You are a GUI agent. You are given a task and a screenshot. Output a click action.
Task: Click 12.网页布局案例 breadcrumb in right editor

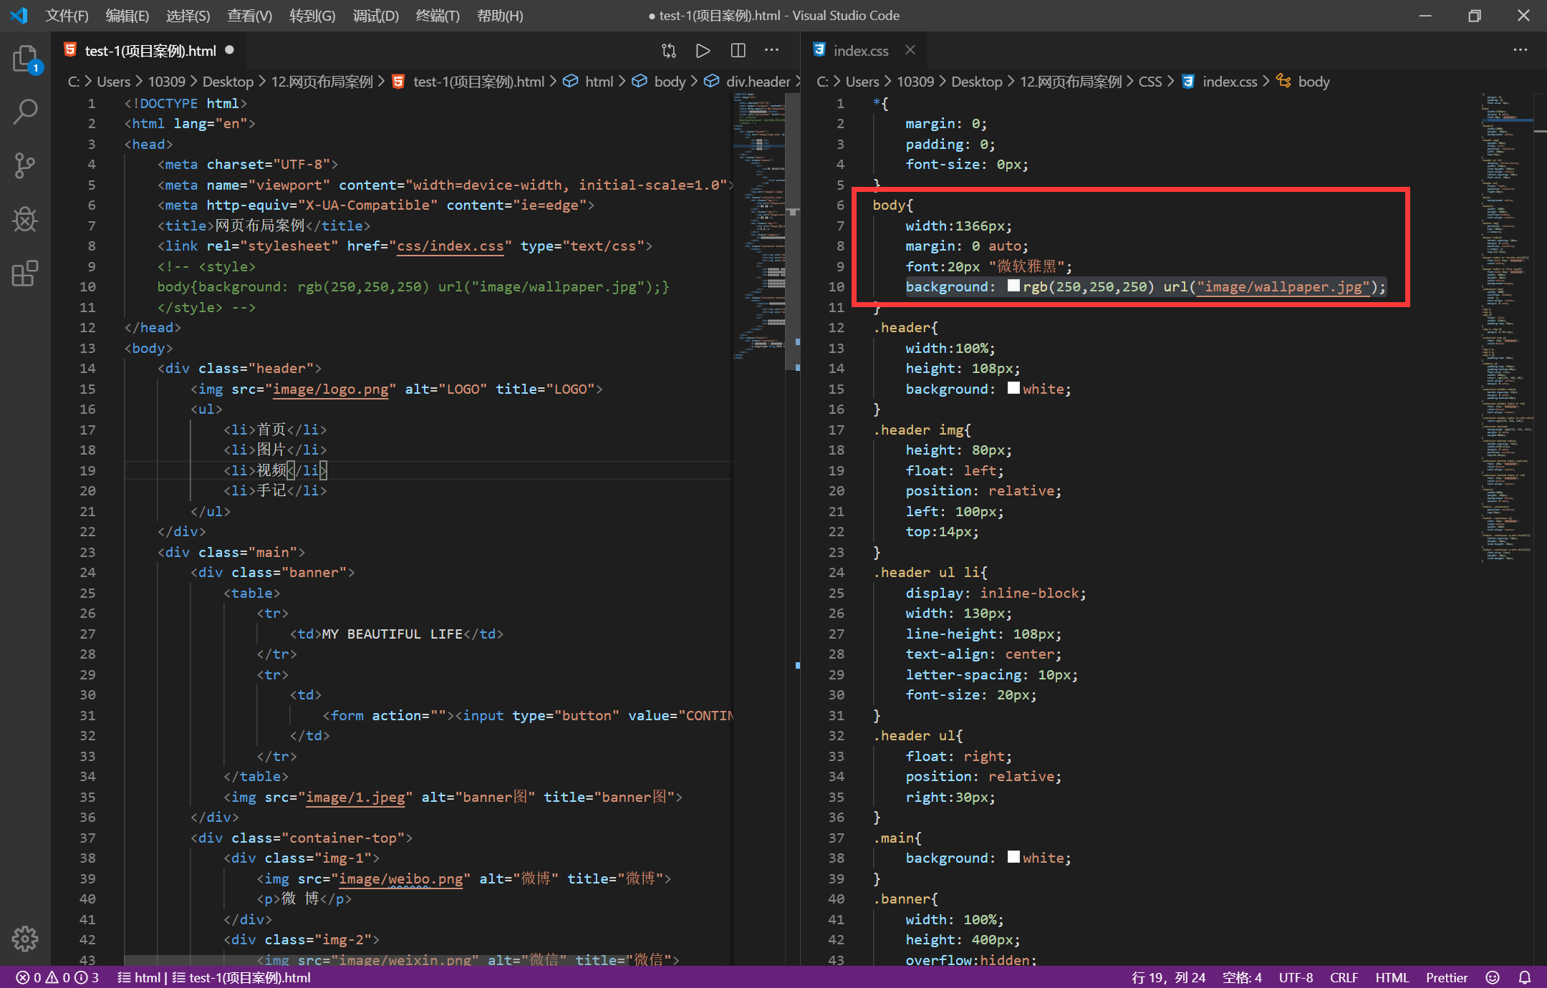pyautogui.click(x=1071, y=82)
